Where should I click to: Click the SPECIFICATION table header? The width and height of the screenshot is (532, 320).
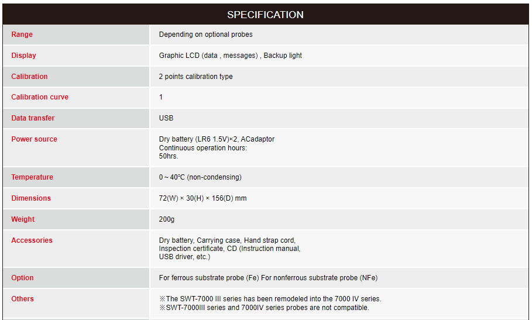pyautogui.click(x=265, y=15)
